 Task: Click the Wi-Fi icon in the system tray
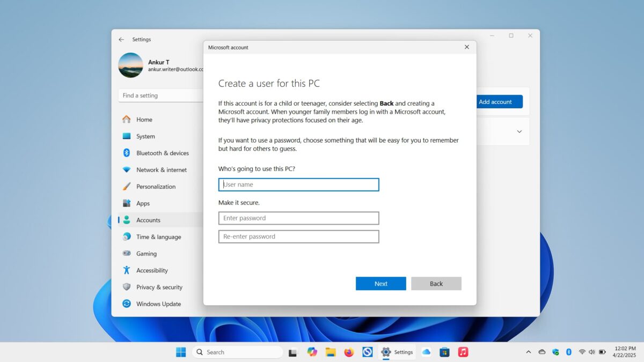(x=582, y=352)
